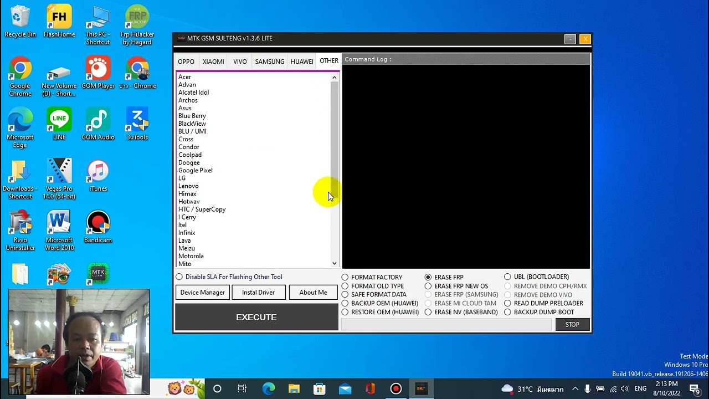Open File Explorer from the taskbar

pos(294,388)
